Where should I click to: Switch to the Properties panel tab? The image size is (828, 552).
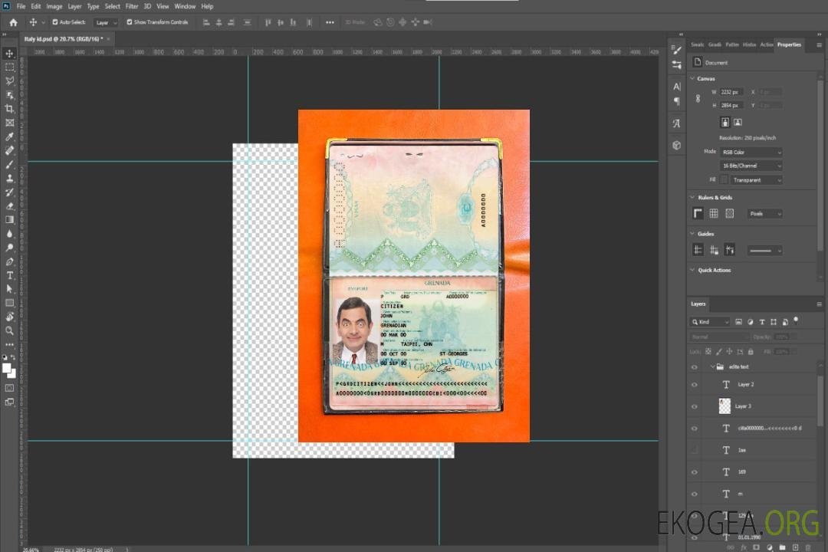click(789, 44)
